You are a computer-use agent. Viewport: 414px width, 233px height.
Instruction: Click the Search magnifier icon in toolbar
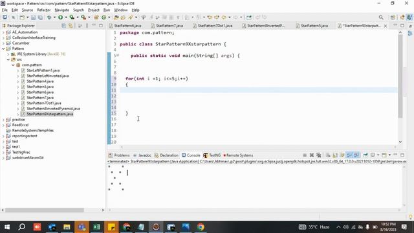tap(381, 17)
